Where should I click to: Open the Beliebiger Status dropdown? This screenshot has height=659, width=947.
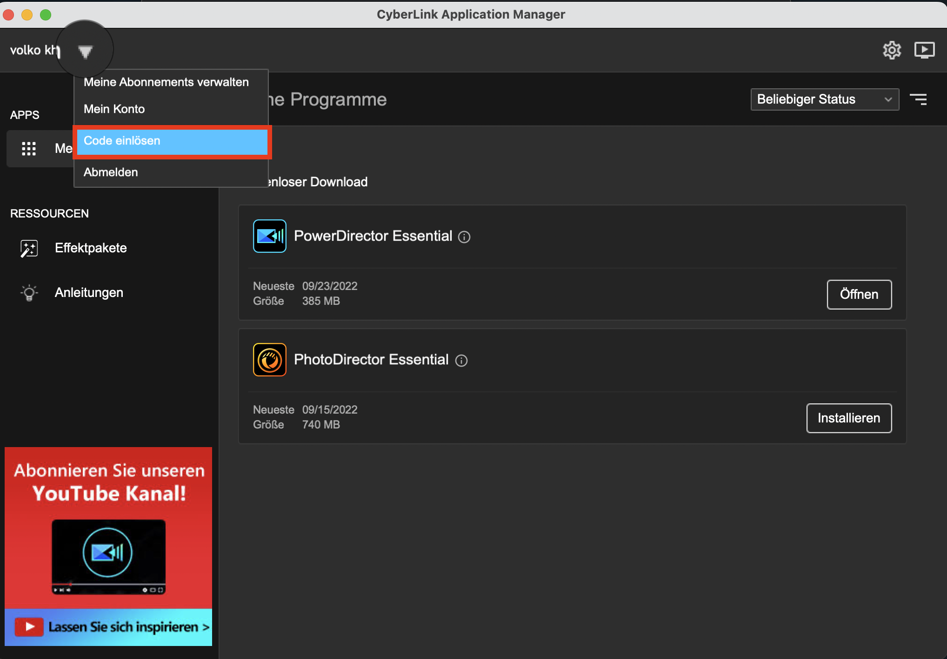825,99
